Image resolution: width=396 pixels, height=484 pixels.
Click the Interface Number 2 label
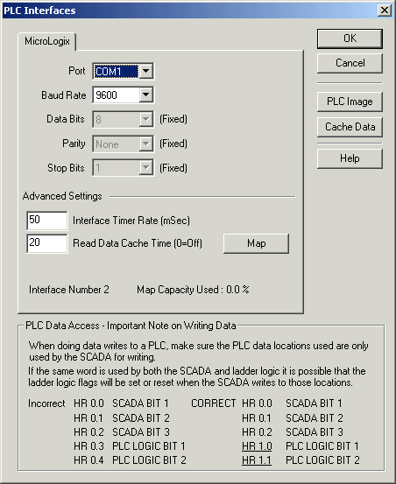pos(69,290)
